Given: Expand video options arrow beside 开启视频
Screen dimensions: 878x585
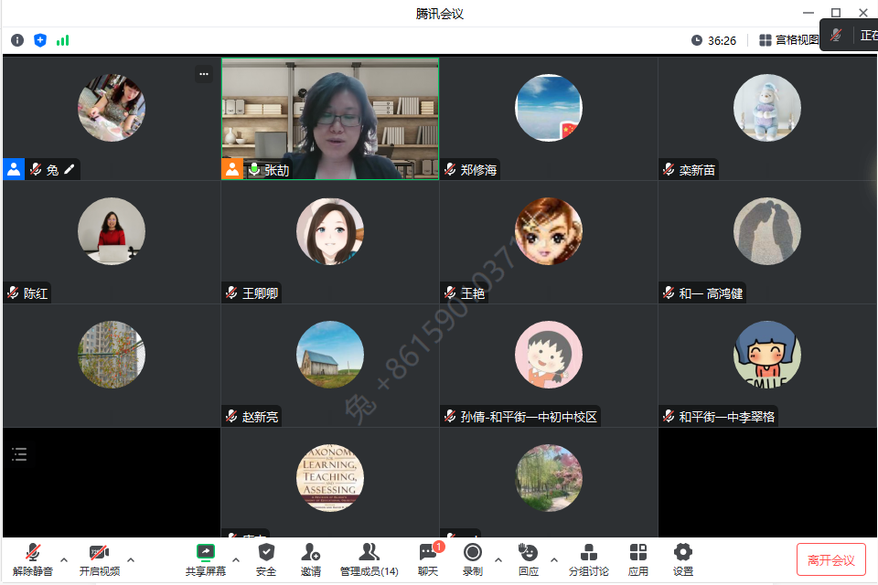Looking at the screenshot, I should [x=131, y=559].
